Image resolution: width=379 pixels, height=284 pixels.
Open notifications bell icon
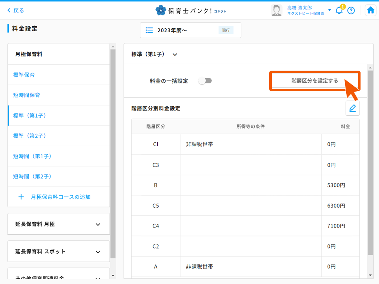pyautogui.click(x=339, y=10)
